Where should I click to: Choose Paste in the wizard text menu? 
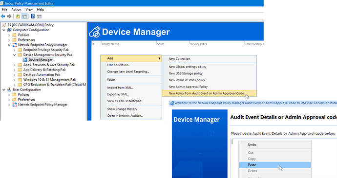[275, 165]
